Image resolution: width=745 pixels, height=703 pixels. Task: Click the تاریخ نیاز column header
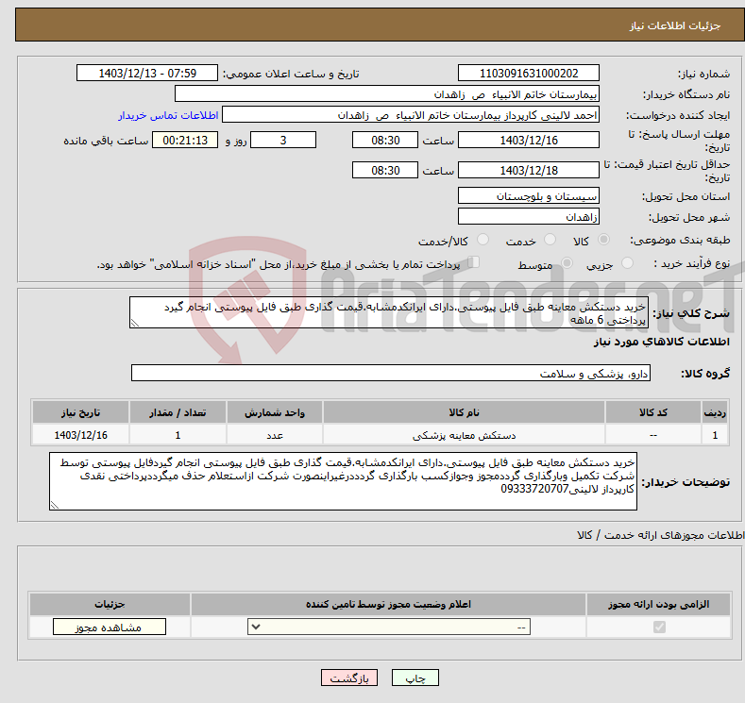tap(80, 412)
